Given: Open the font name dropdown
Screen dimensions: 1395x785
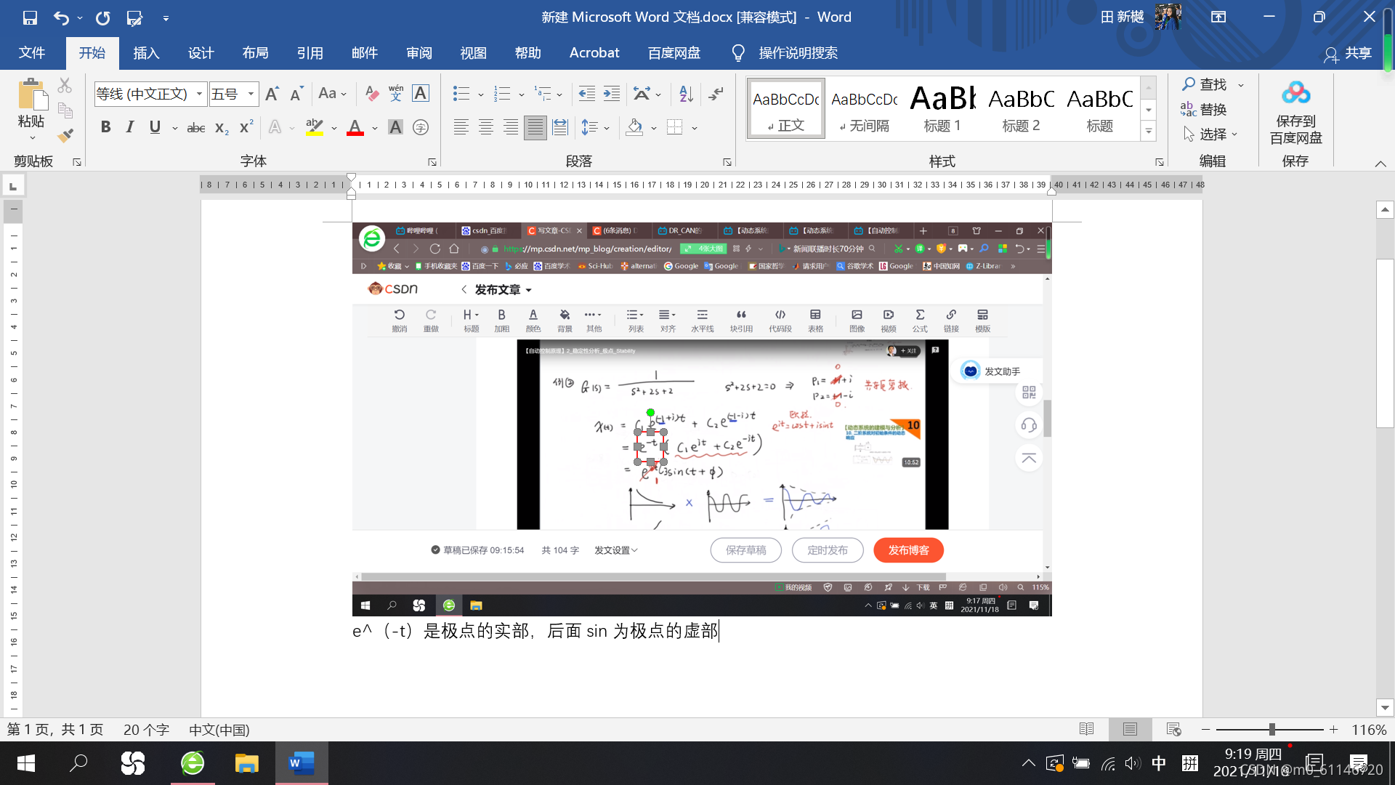Looking at the screenshot, I should point(199,94).
